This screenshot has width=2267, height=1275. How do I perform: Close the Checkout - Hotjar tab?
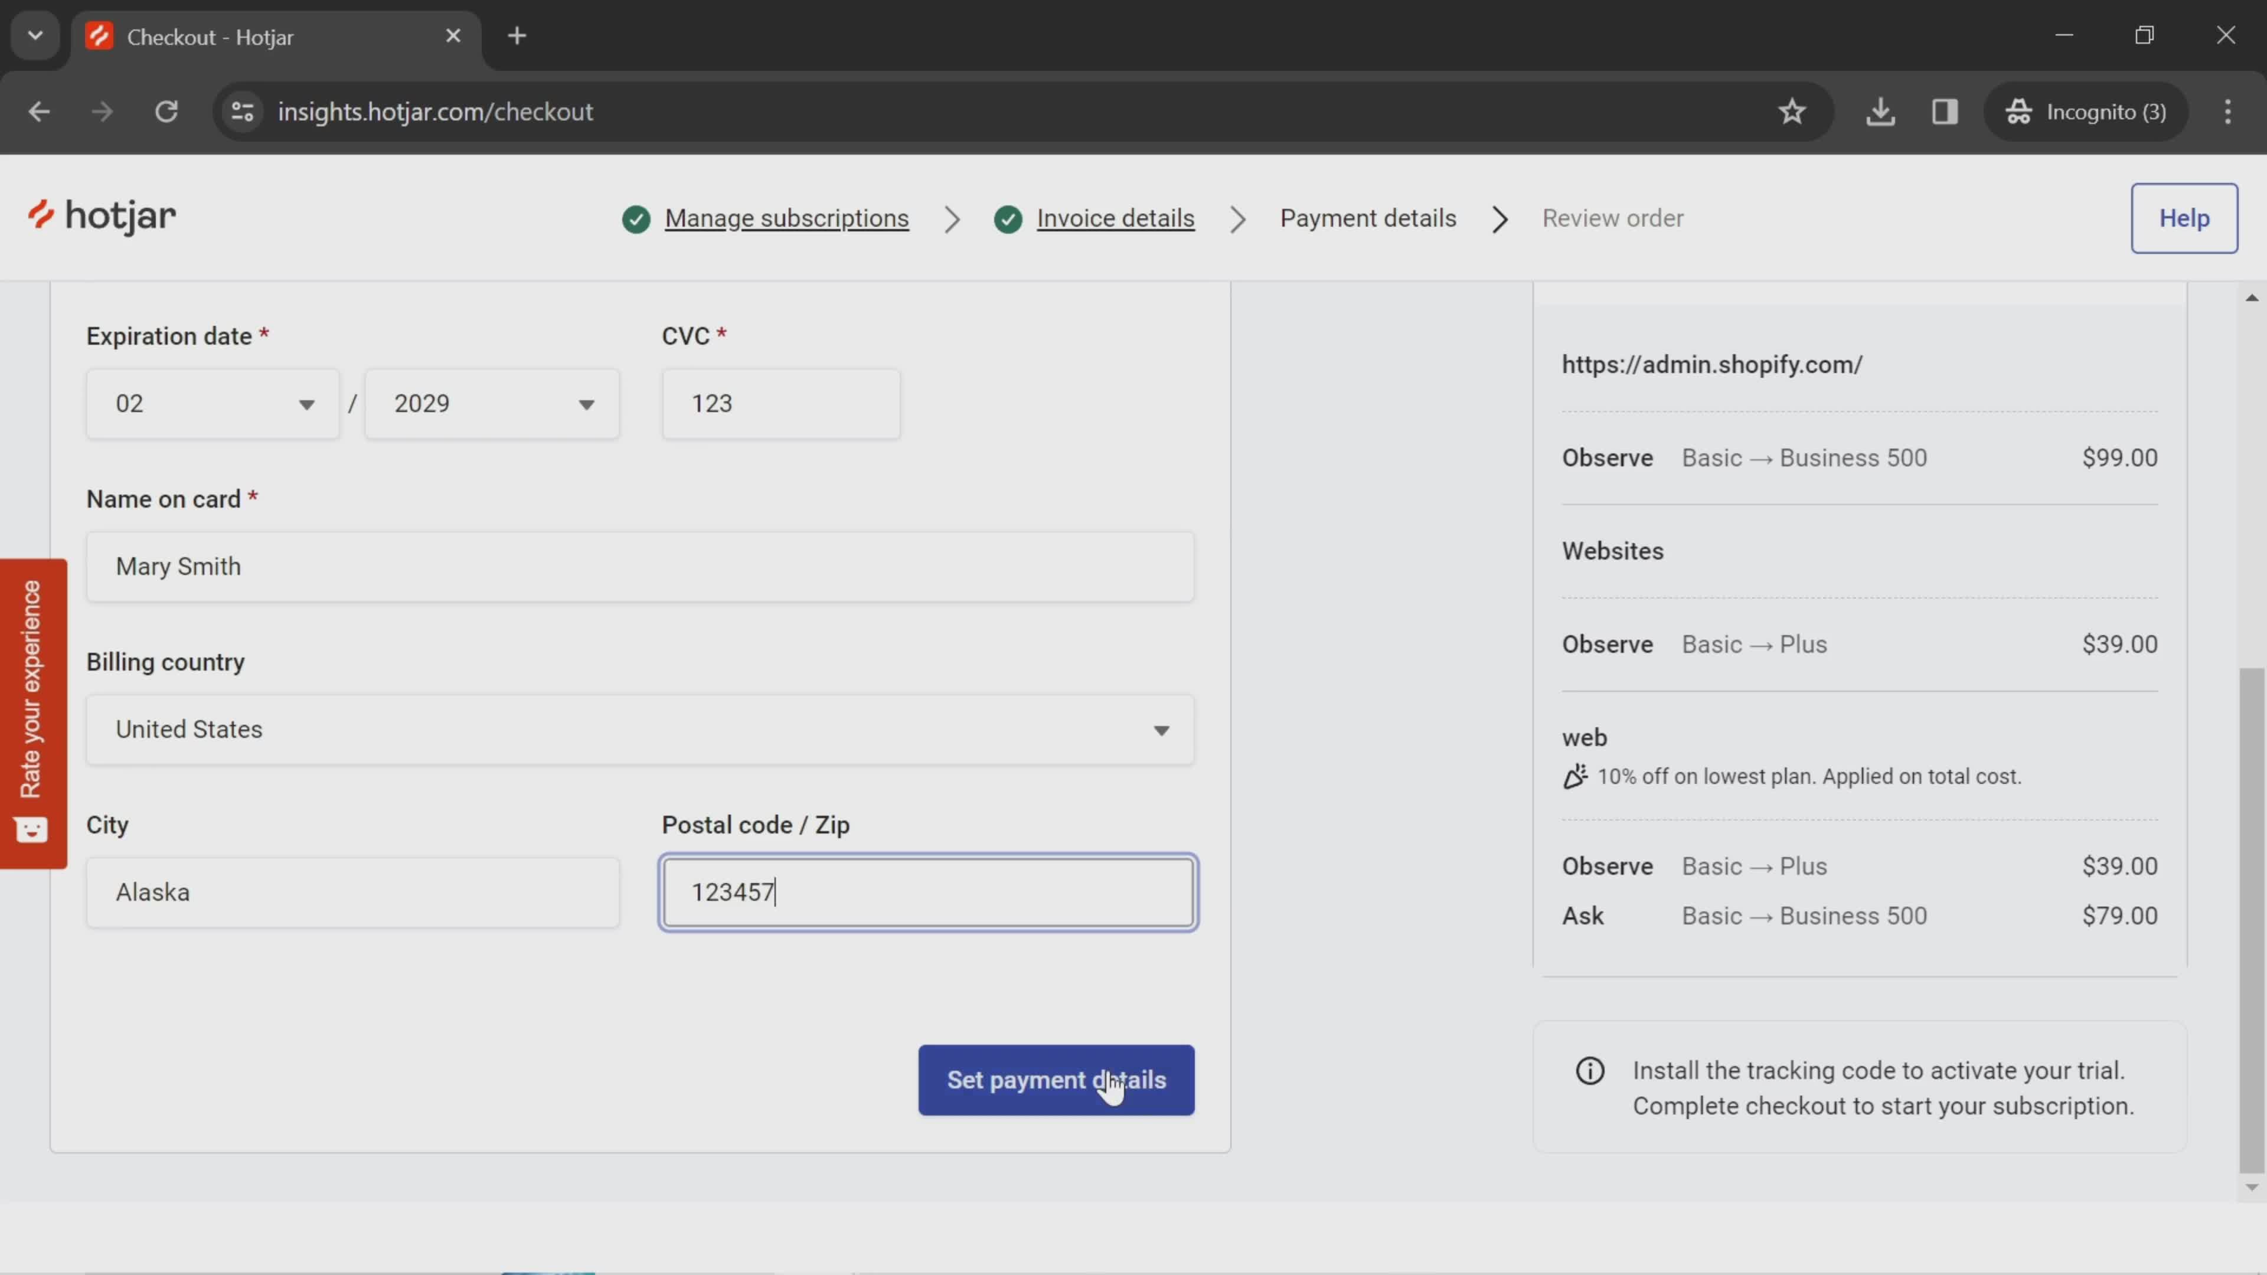click(453, 36)
